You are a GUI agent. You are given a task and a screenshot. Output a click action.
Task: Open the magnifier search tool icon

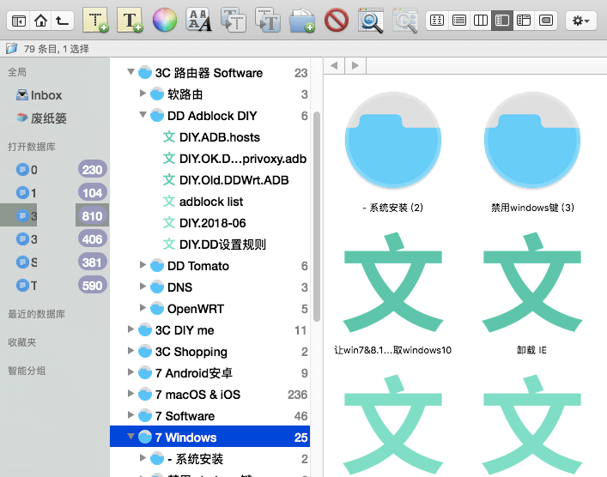point(371,20)
